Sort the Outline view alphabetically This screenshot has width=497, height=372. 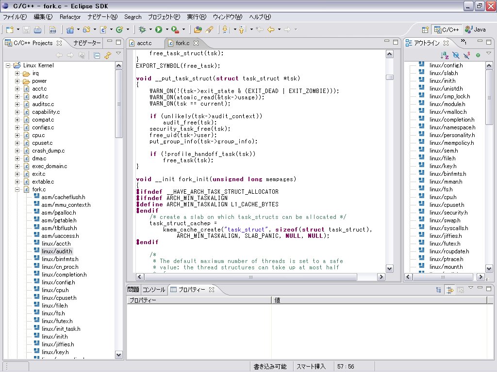445,55
